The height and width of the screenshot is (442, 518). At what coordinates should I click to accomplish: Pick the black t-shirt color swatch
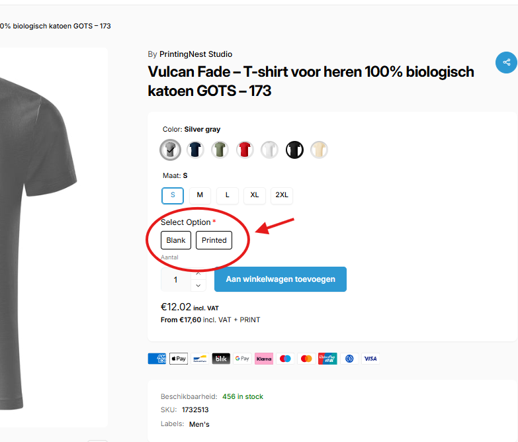tap(294, 150)
